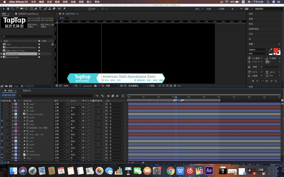The height and width of the screenshot is (177, 284).
Task: Enable the 对齐 snapping checkbox
Action: (x=90, y=9)
